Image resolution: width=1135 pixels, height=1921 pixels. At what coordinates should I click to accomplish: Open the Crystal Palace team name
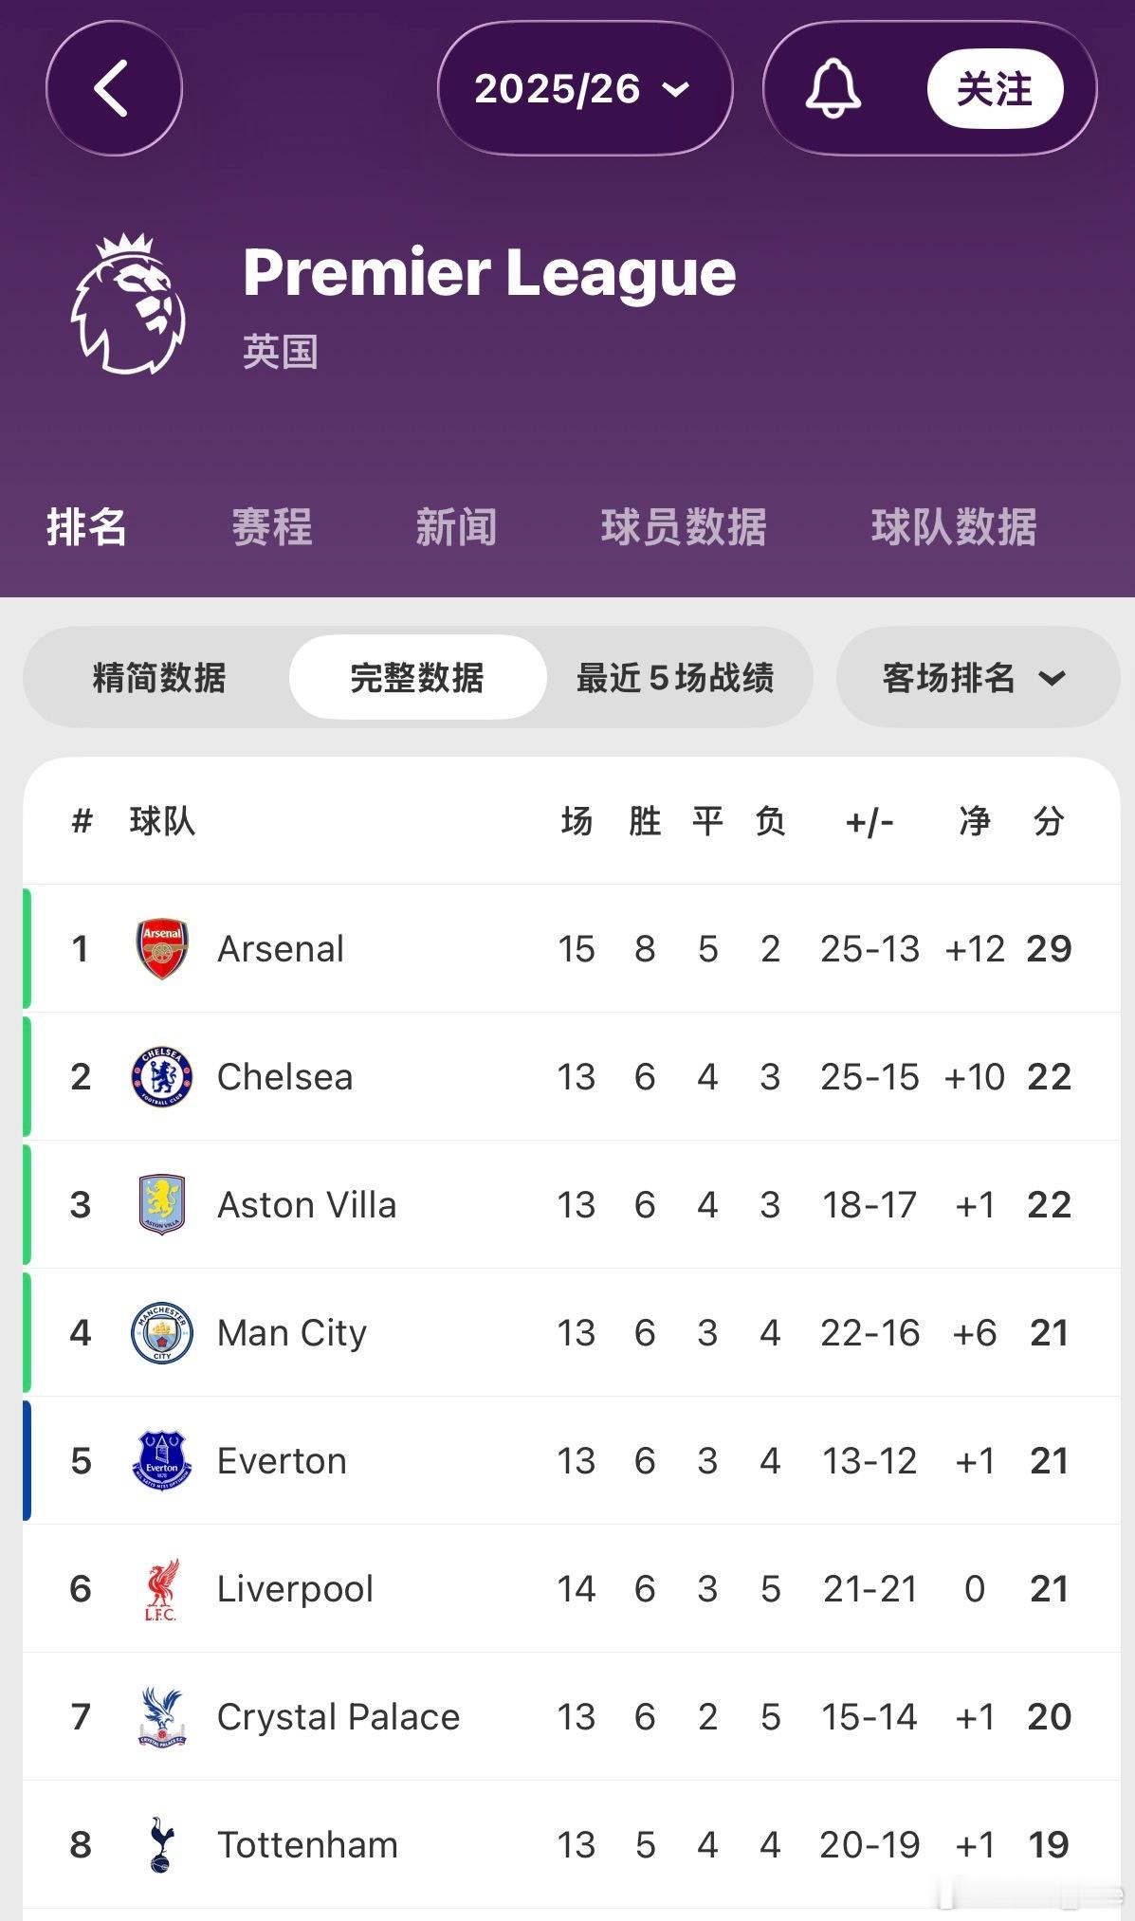339,1717
